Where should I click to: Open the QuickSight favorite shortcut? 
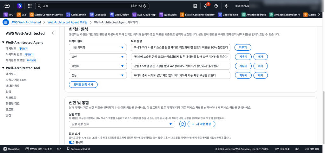click(x=168, y=15)
